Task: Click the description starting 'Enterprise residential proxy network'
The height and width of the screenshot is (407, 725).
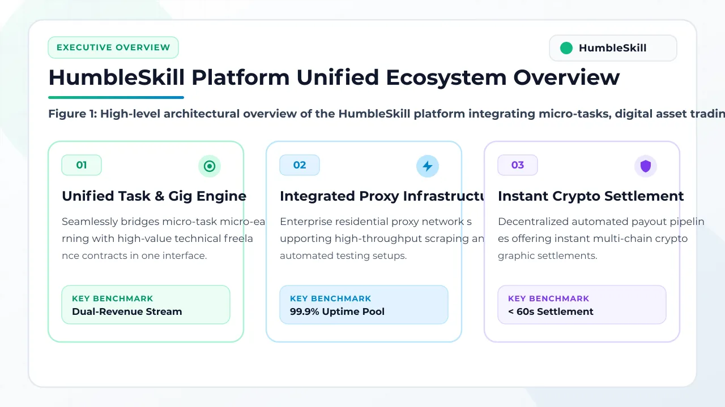Action: tap(382, 239)
